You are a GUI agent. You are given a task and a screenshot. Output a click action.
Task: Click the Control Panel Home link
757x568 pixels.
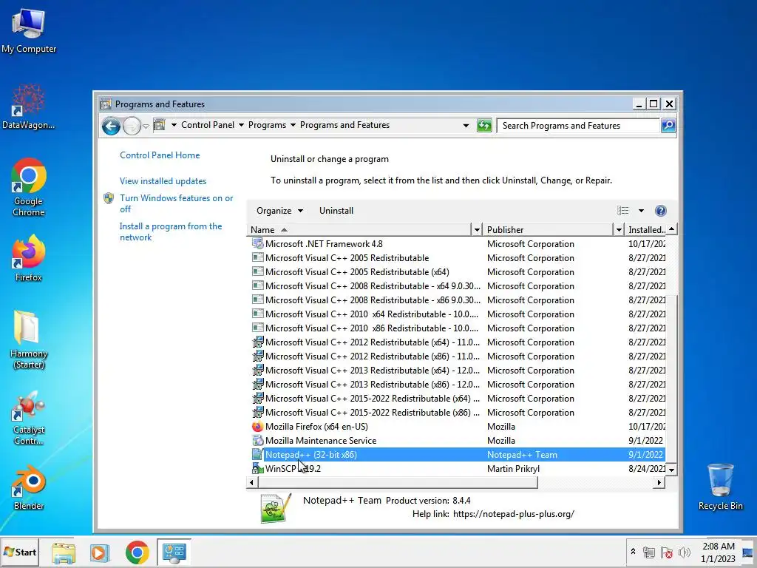(160, 155)
